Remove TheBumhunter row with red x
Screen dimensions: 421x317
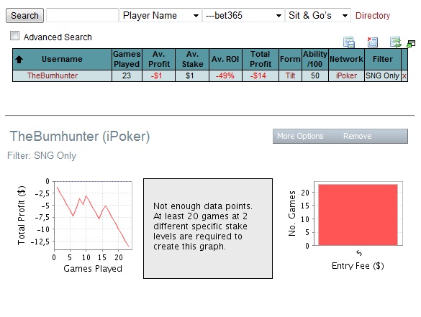point(404,76)
